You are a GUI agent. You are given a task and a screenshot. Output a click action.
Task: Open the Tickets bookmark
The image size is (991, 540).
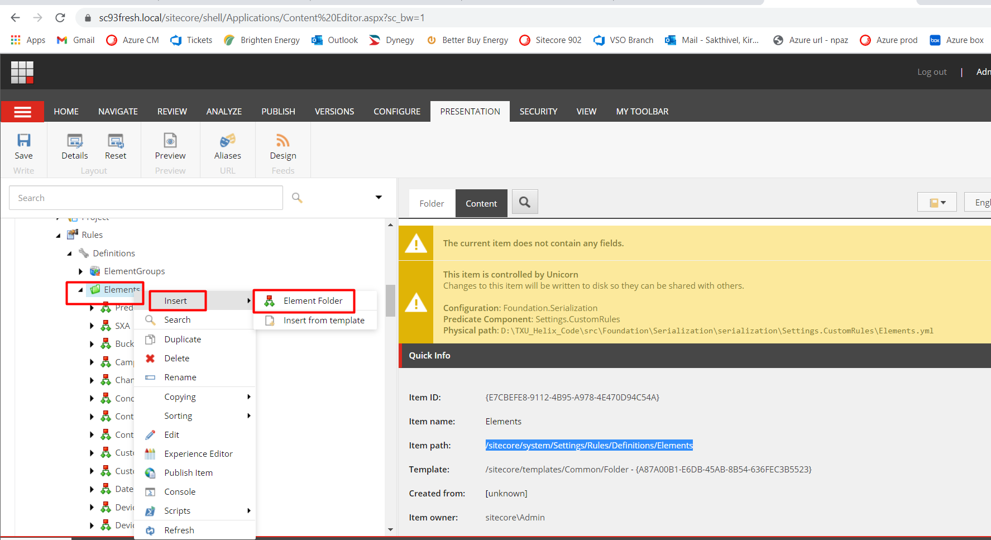192,40
